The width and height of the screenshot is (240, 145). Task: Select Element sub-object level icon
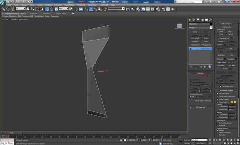(207, 76)
